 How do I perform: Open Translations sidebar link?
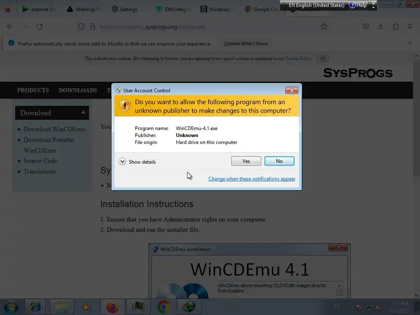[x=39, y=171]
